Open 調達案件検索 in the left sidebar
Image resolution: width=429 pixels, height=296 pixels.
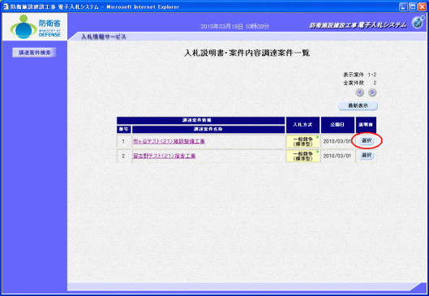[x=34, y=53]
